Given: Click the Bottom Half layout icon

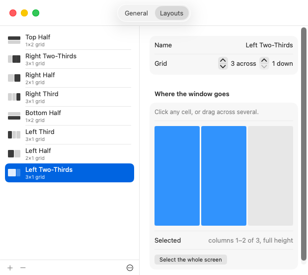Looking at the screenshot, I should click(14, 116).
